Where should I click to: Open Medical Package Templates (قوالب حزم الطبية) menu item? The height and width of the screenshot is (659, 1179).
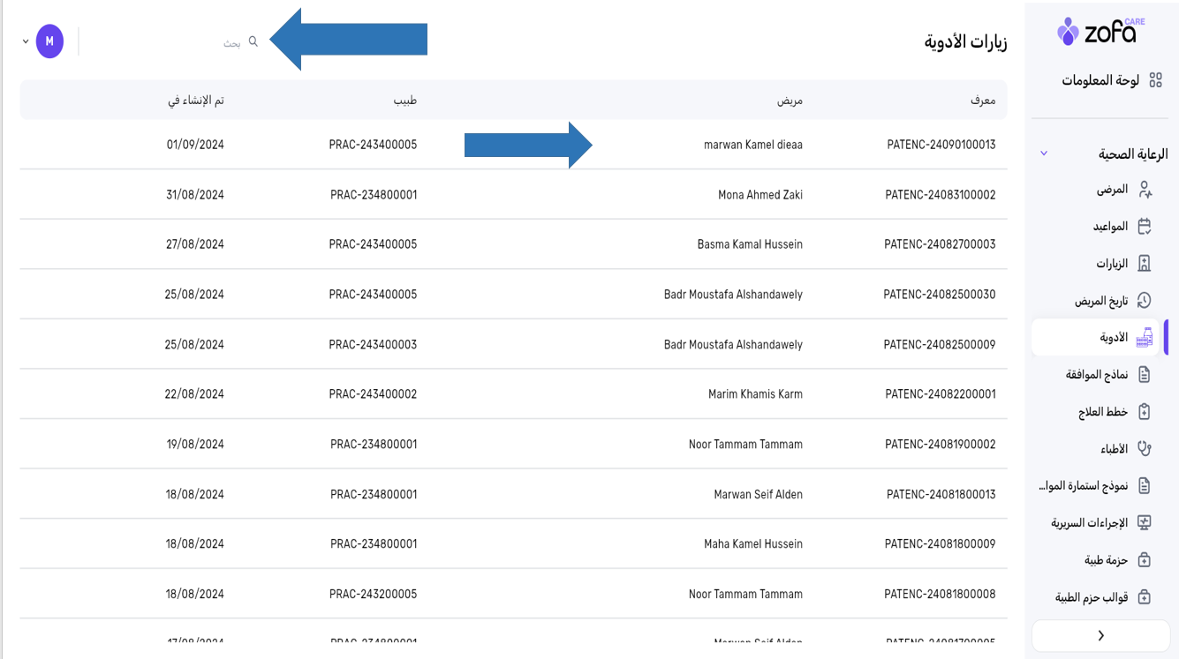click(1092, 597)
